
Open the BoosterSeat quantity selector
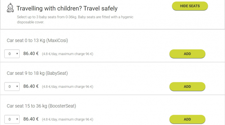pos(12,119)
